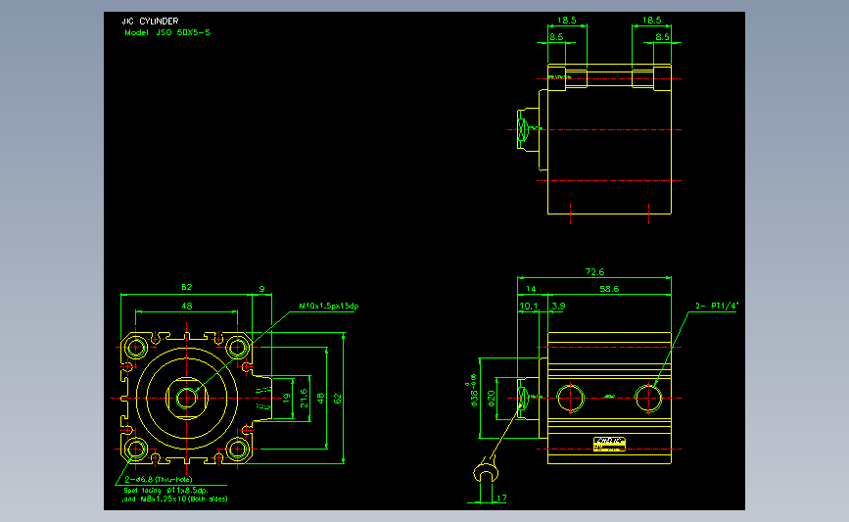The height and width of the screenshot is (522, 849).
Task: Select the "ø20" rod diameter dimension
Action: 492,399
